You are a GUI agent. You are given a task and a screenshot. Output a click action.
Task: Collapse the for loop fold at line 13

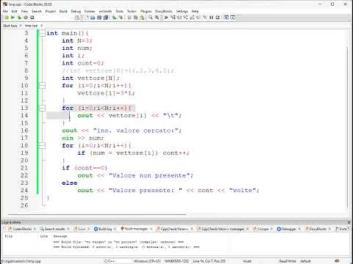(42, 108)
